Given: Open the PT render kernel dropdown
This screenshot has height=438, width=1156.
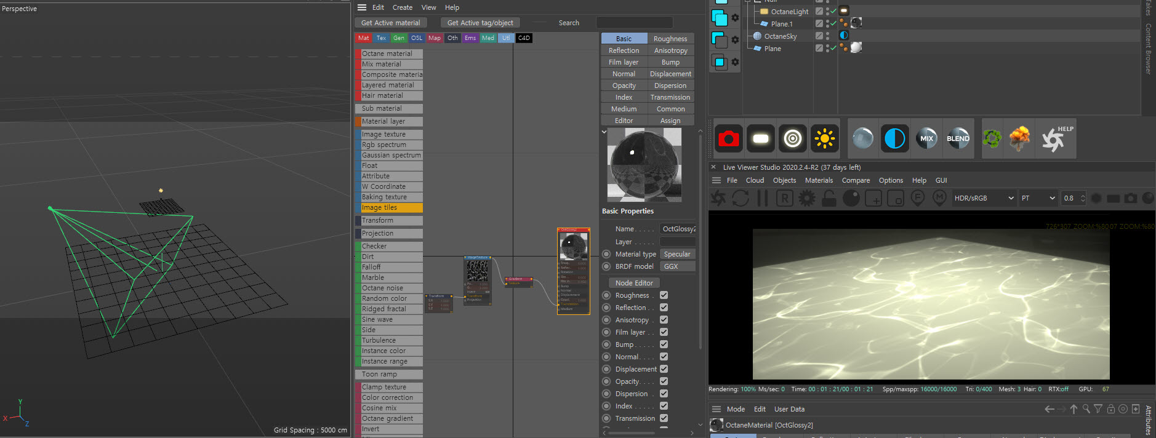Looking at the screenshot, I should (1038, 198).
